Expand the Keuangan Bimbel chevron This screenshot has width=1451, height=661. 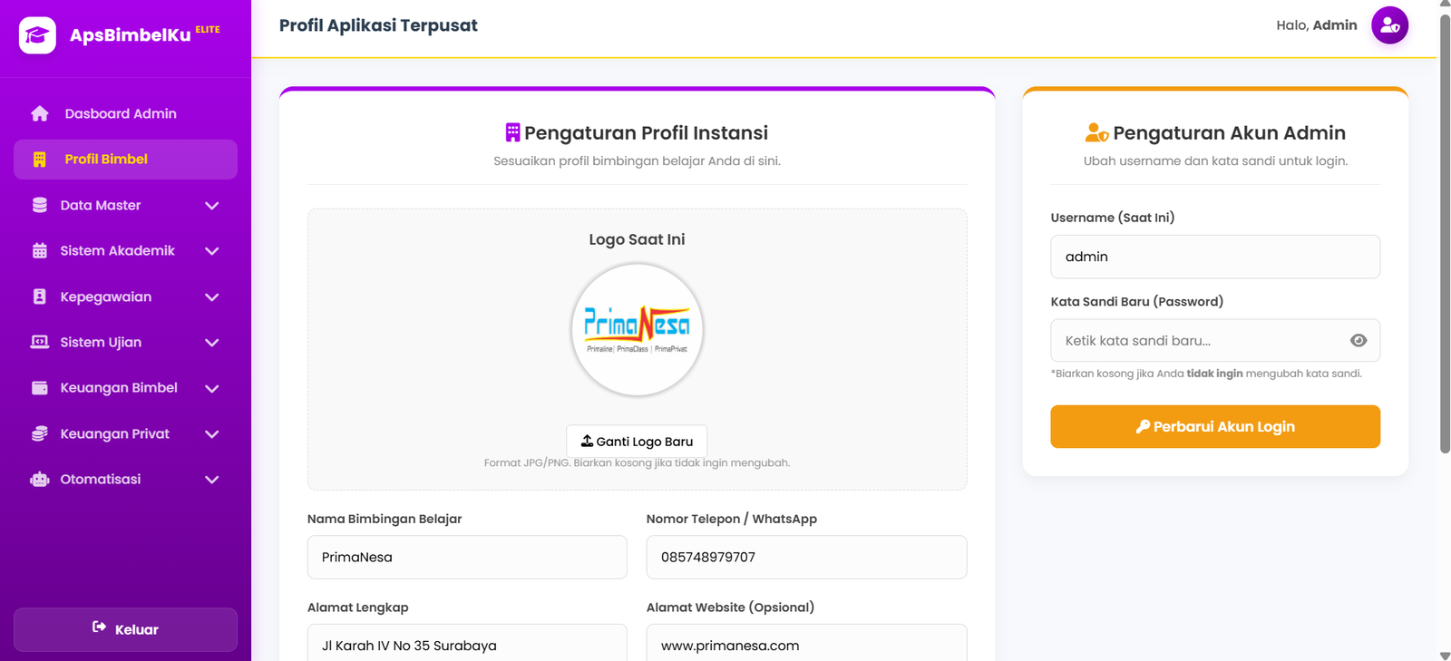coord(212,388)
